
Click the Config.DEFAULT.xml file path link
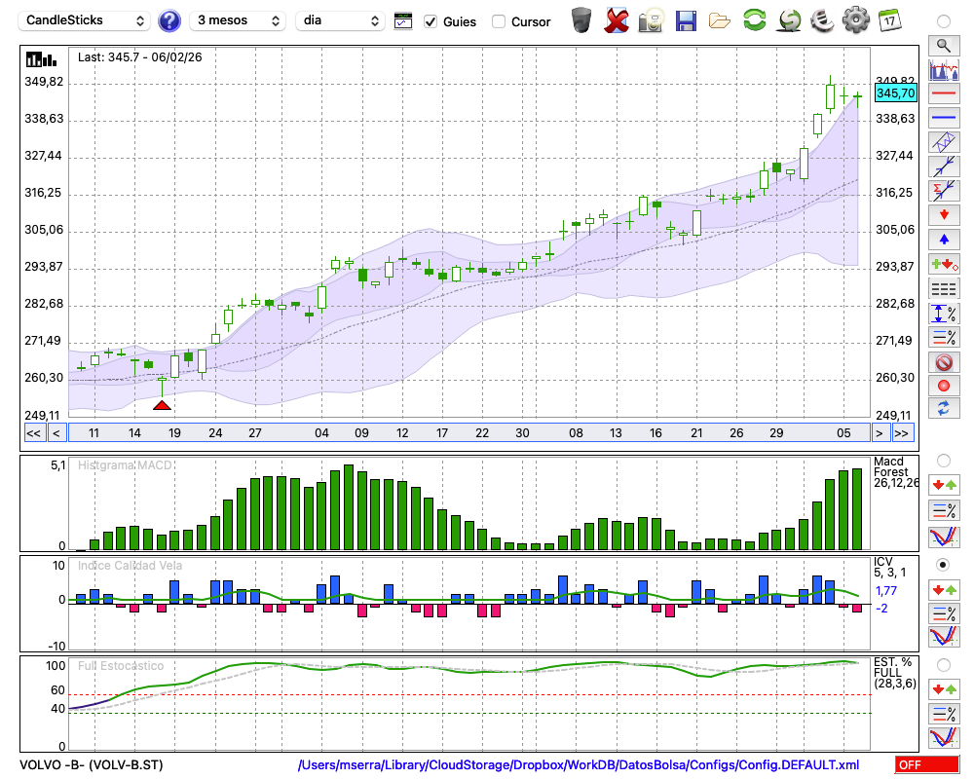pyautogui.click(x=579, y=765)
